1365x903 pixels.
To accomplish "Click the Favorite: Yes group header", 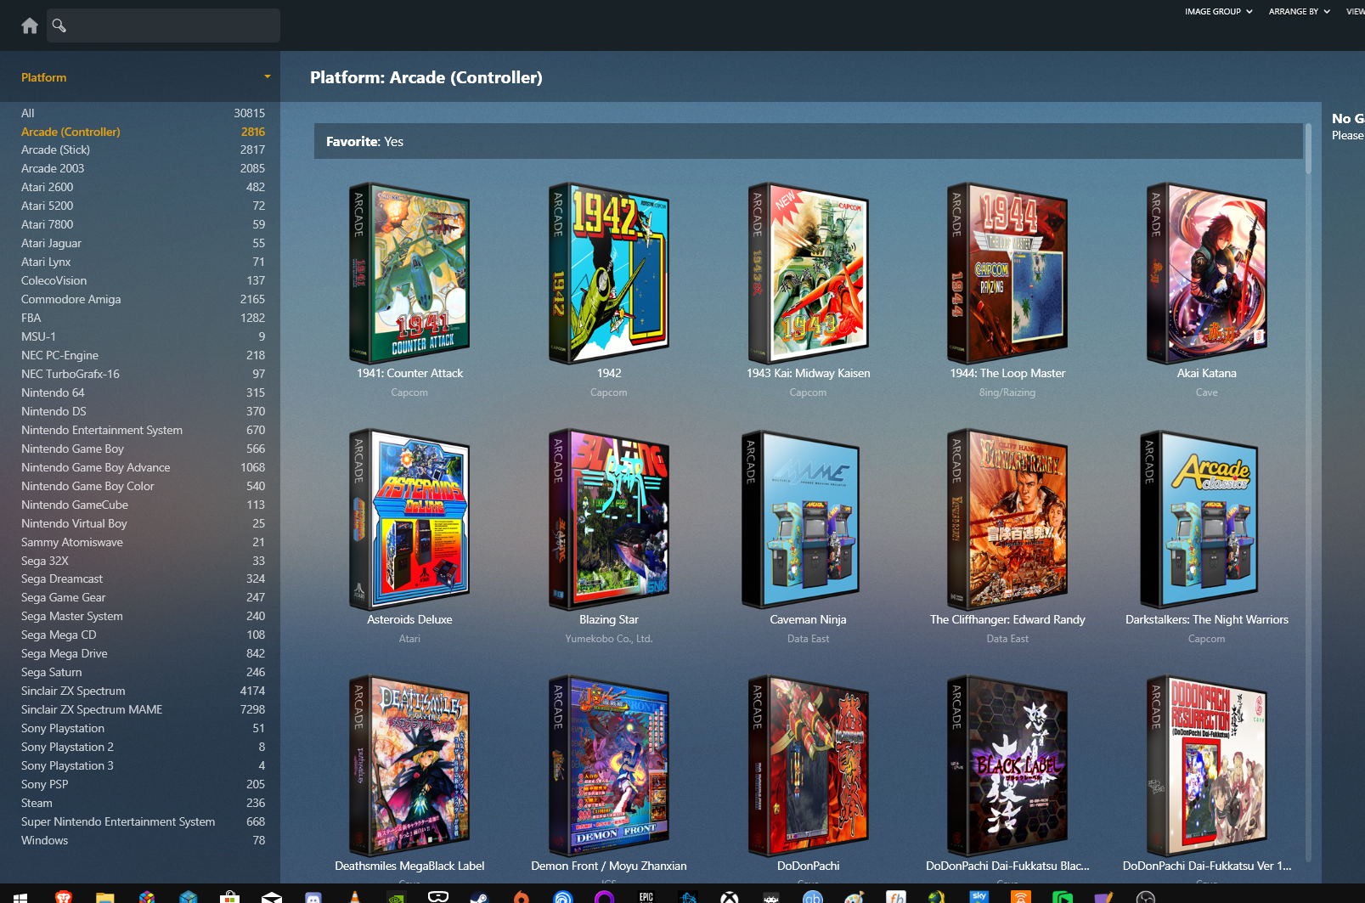I will click(x=808, y=141).
